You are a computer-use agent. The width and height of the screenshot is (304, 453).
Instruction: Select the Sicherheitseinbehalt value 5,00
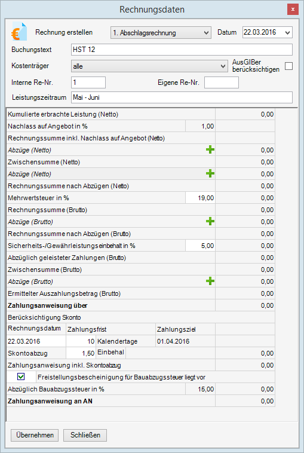click(200, 246)
